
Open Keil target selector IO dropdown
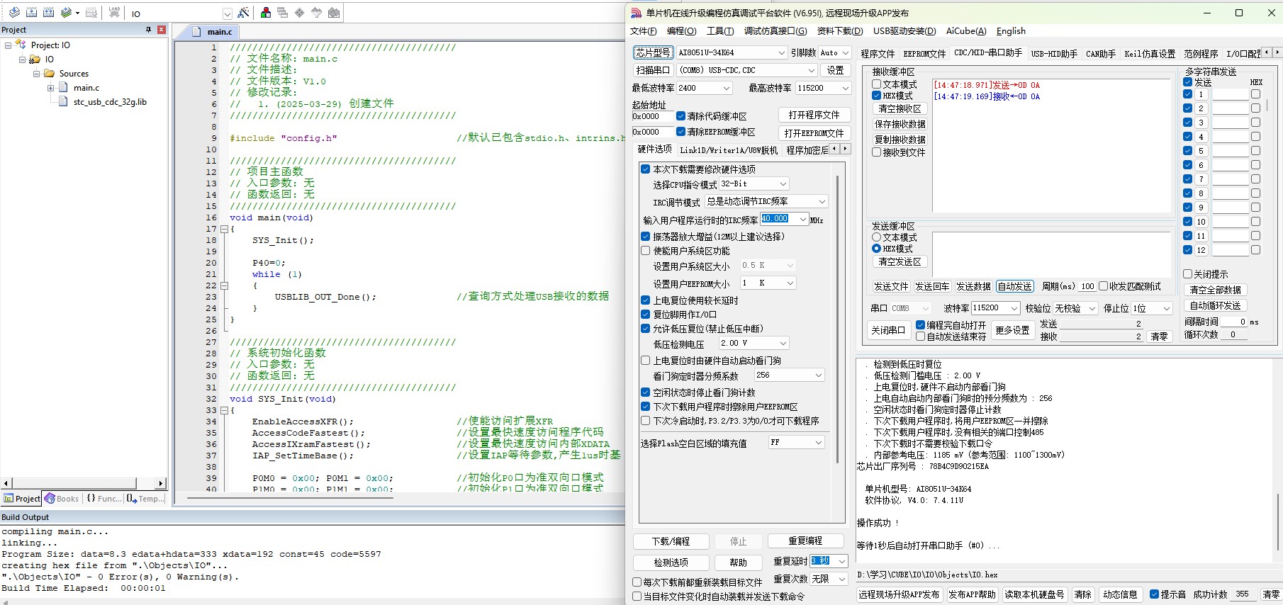click(x=227, y=13)
